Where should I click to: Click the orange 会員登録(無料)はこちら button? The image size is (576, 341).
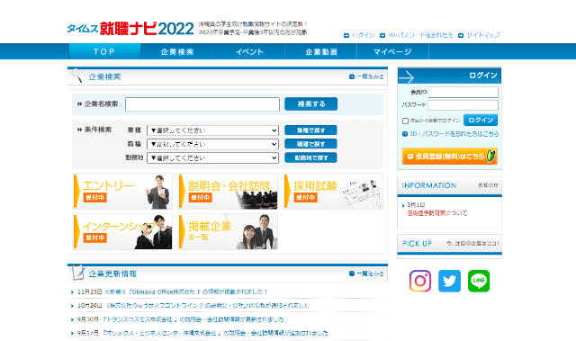450,156
